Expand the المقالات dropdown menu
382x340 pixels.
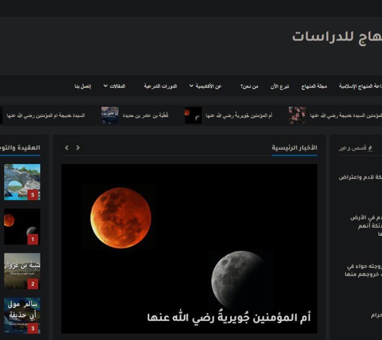114,86
